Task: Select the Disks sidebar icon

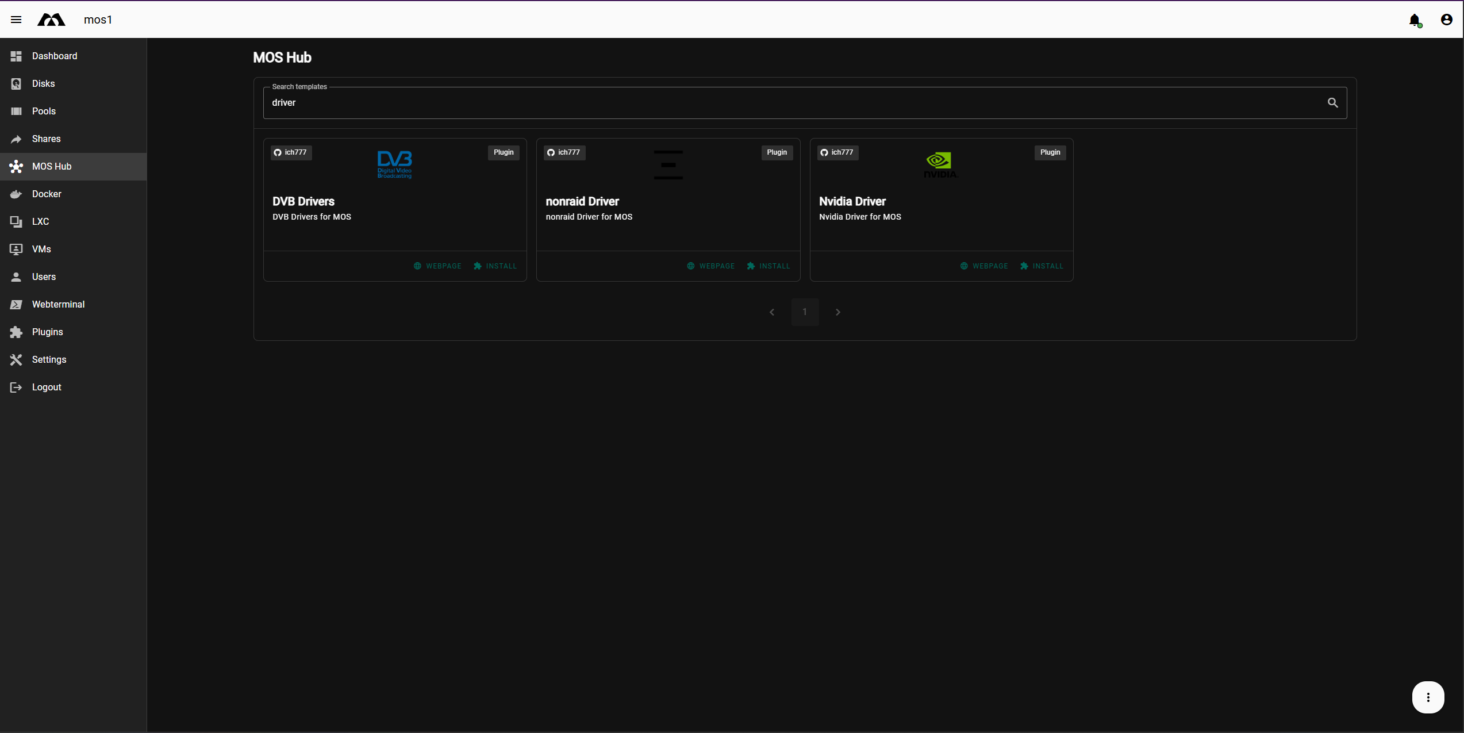Action: [x=16, y=83]
